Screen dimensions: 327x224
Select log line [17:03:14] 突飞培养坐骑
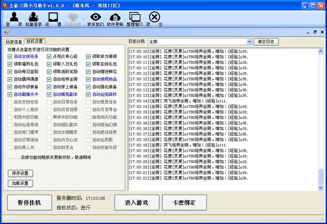coord(178,101)
